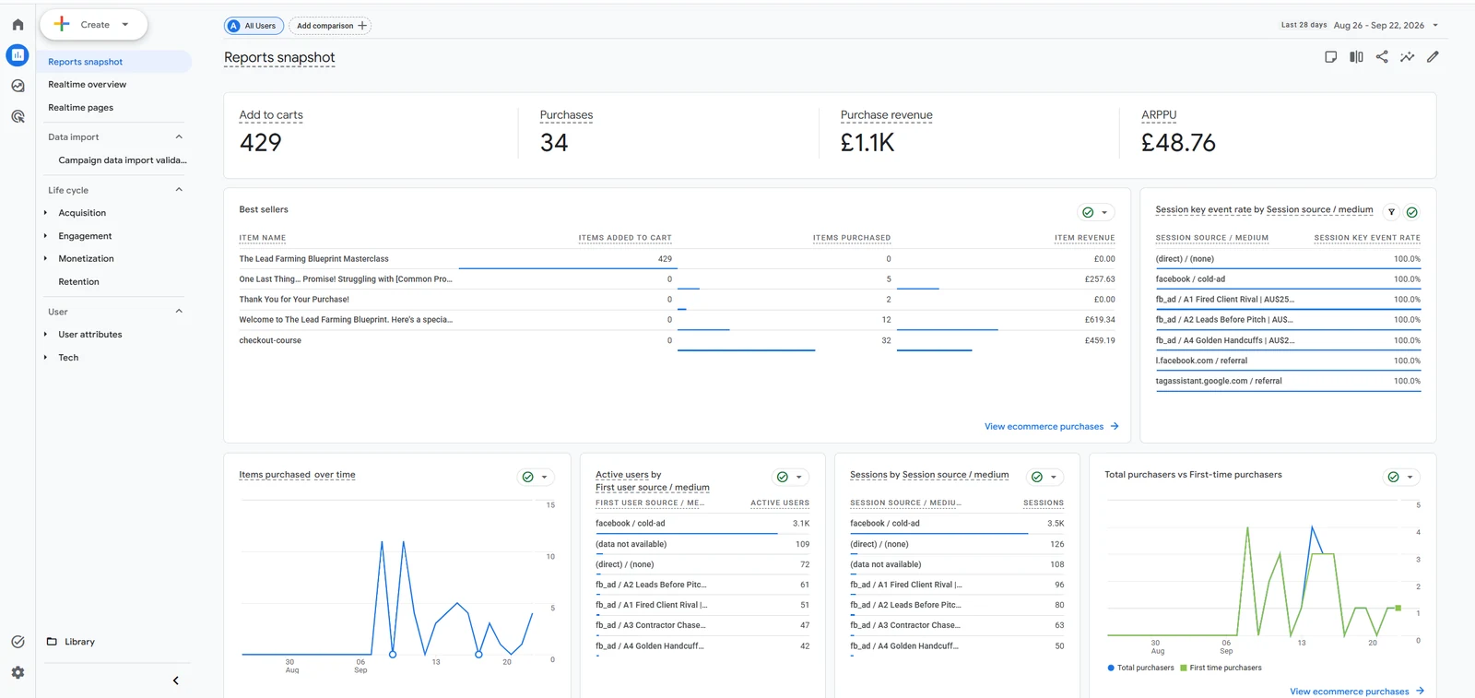1475x698 pixels.
Task: Click the filter icon on Session key event rate card
Action: [x=1391, y=212]
